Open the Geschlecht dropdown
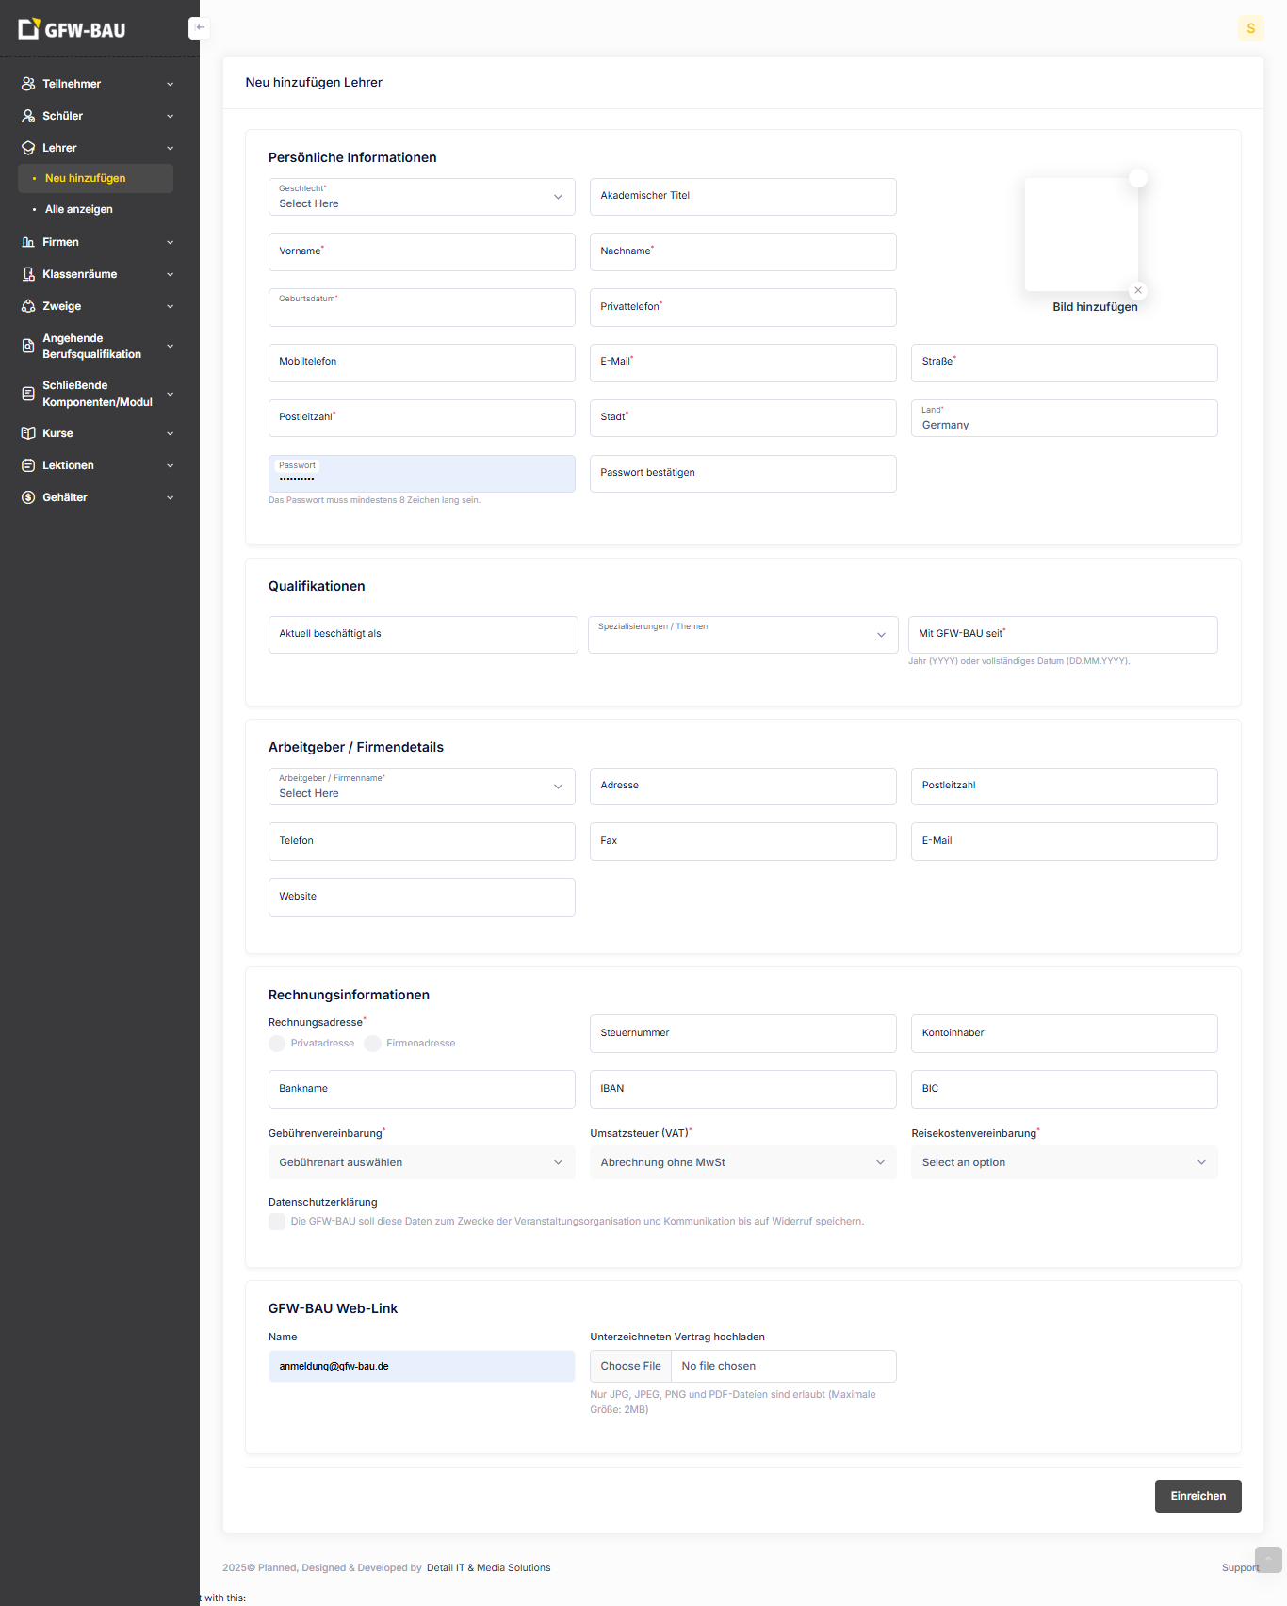Image resolution: width=1287 pixels, height=1606 pixels. [421, 197]
